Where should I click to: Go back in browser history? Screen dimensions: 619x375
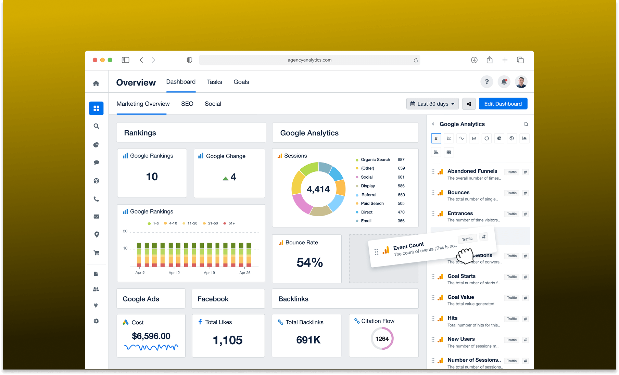click(141, 60)
